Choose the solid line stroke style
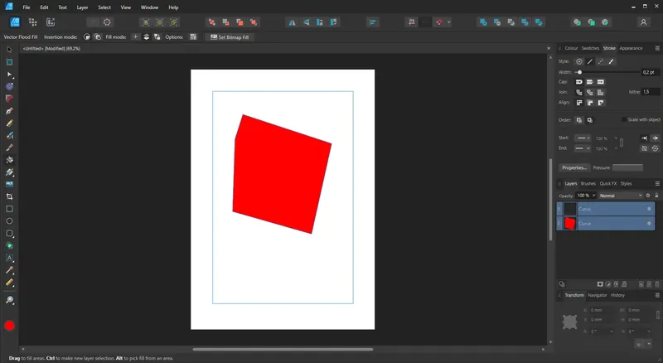The width and height of the screenshot is (663, 363). coord(590,62)
